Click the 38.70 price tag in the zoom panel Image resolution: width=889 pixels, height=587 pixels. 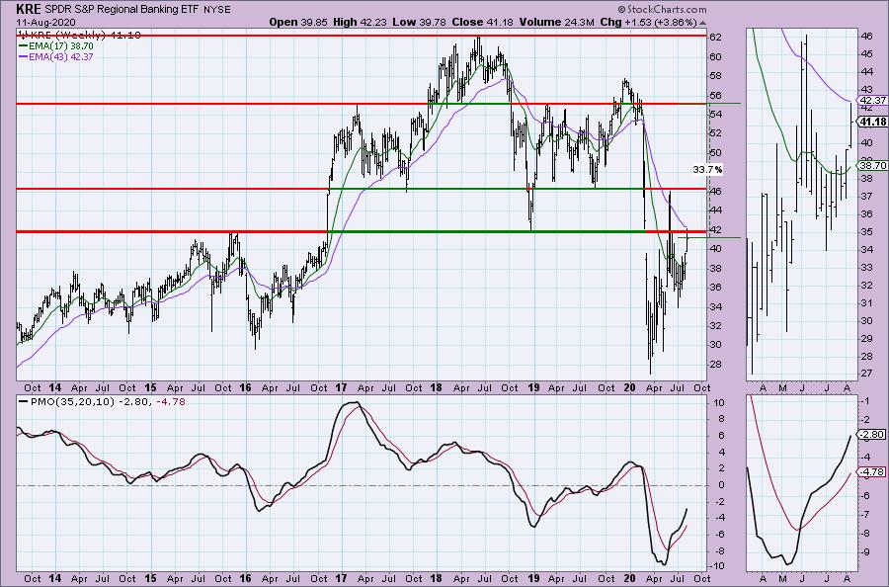click(x=872, y=166)
